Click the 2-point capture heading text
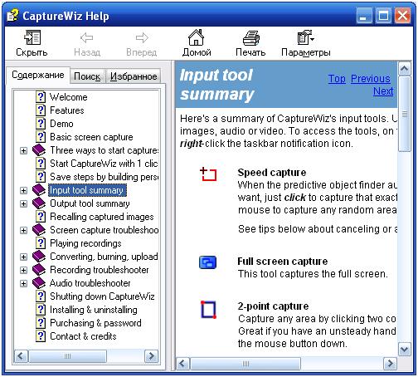Image resolution: width=418 pixels, height=377 pixels. (x=273, y=306)
